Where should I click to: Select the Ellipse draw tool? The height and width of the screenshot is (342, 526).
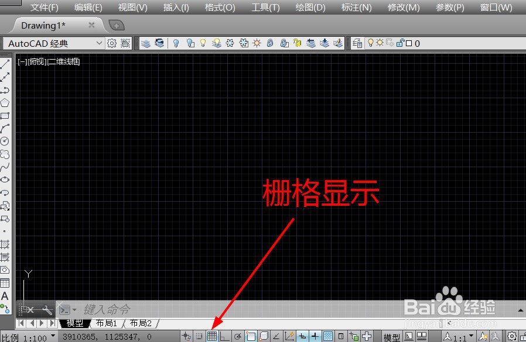tap(5, 179)
